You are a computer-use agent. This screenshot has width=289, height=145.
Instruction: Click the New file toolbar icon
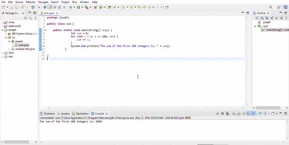tap(4, 7)
